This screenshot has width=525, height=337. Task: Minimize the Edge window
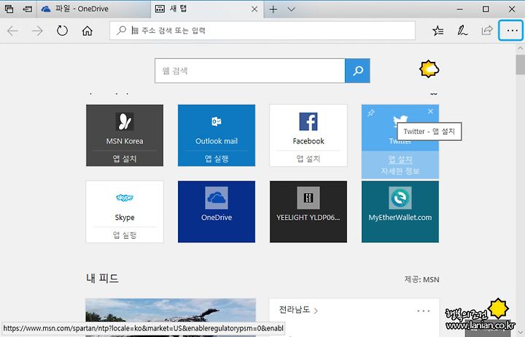click(460, 9)
